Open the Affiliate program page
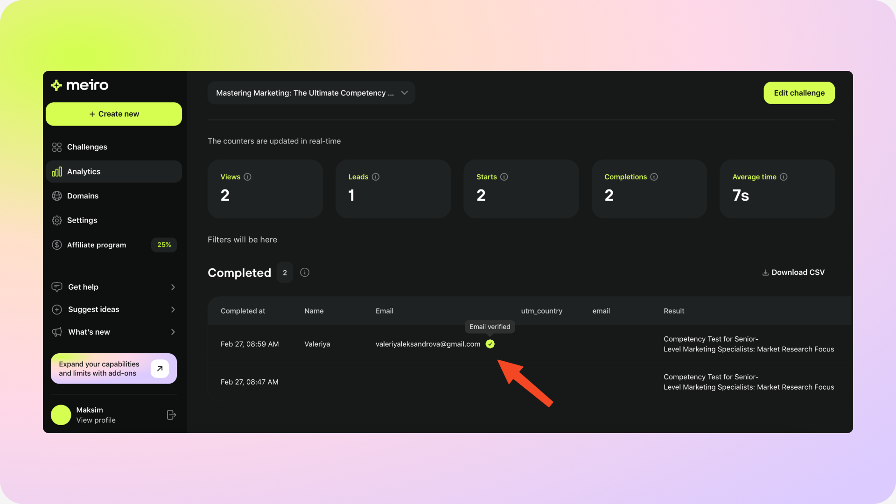Viewport: 896px width, 504px height. point(97,245)
